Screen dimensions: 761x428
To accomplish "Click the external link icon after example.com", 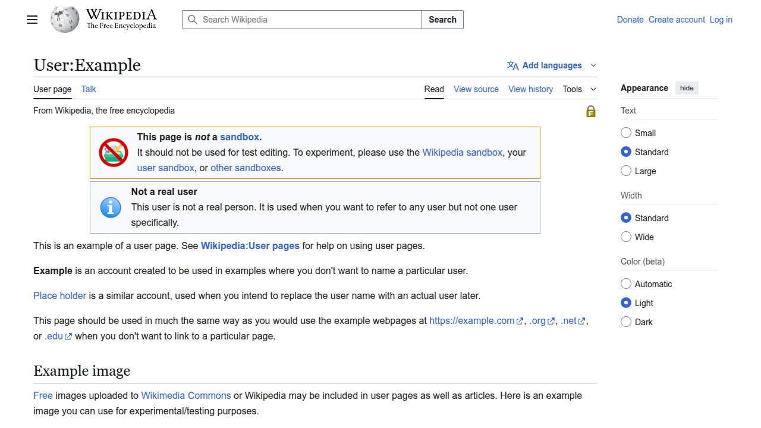I will pos(519,320).
